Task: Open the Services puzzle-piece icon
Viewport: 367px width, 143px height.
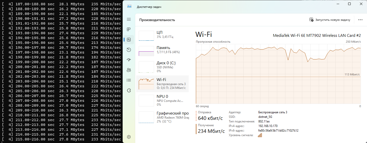Action: pos(129,90)
